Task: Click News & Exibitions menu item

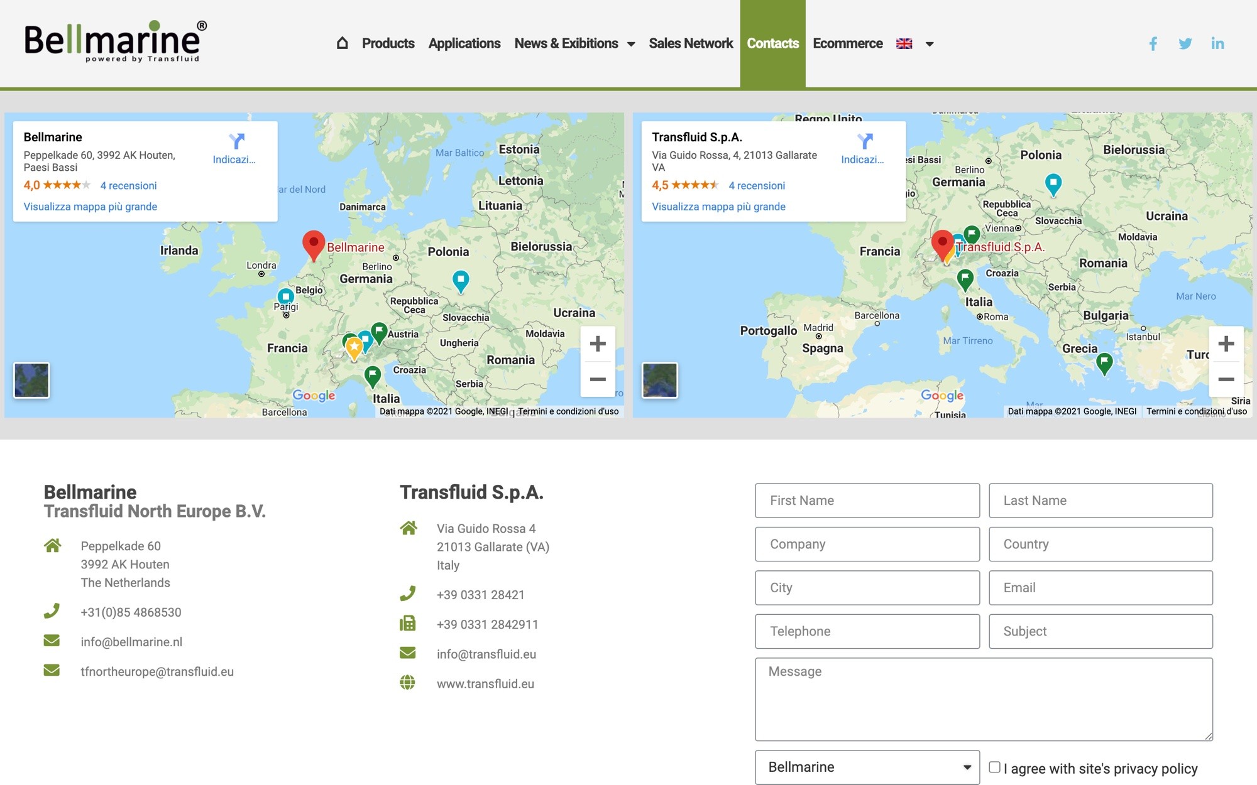Action: (x=566, y=43)
